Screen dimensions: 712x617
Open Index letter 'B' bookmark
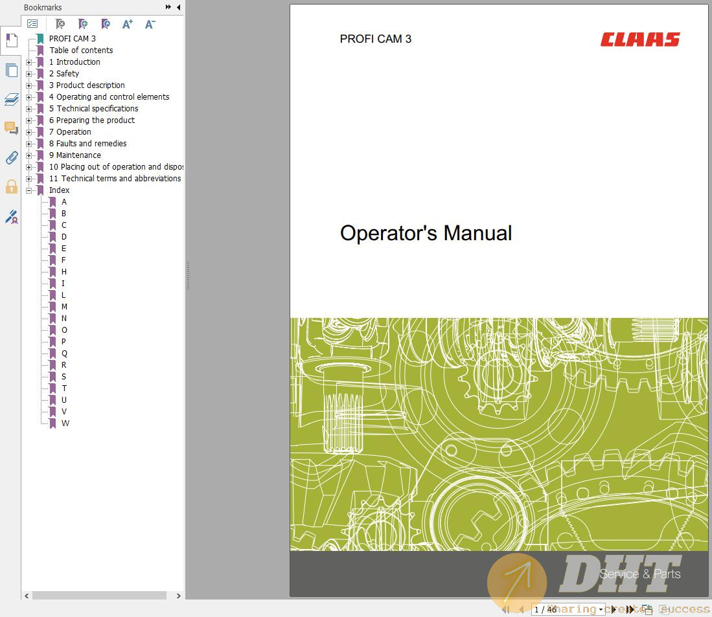click(x=63, y=214)
